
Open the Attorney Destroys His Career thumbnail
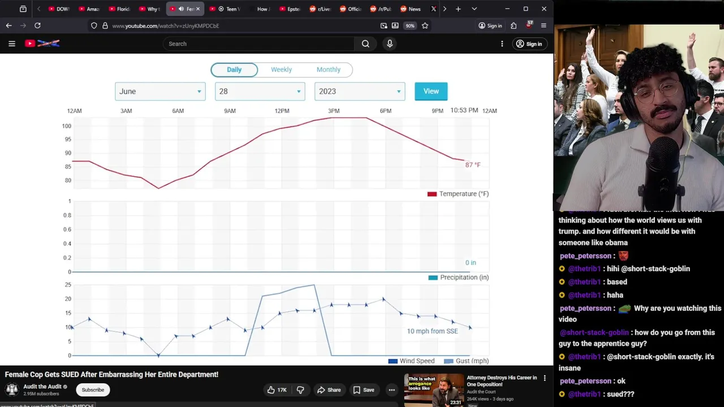pyautogui.click(x=434, y=390)
